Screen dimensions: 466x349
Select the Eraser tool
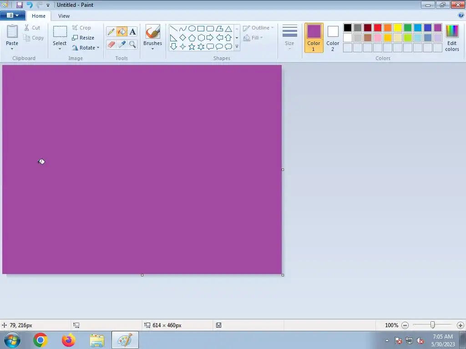coord(111,45)
